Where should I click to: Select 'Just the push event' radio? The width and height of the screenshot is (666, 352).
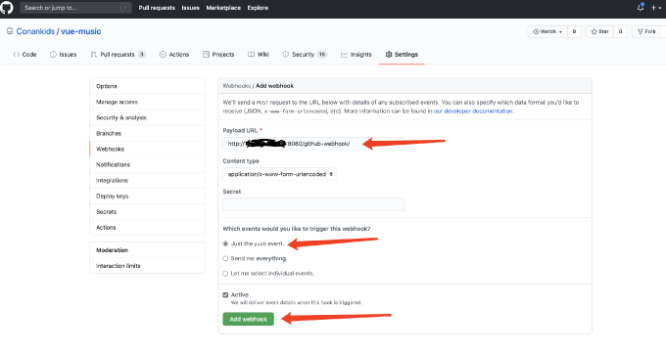pyautogui.click(x=225, y=243)
